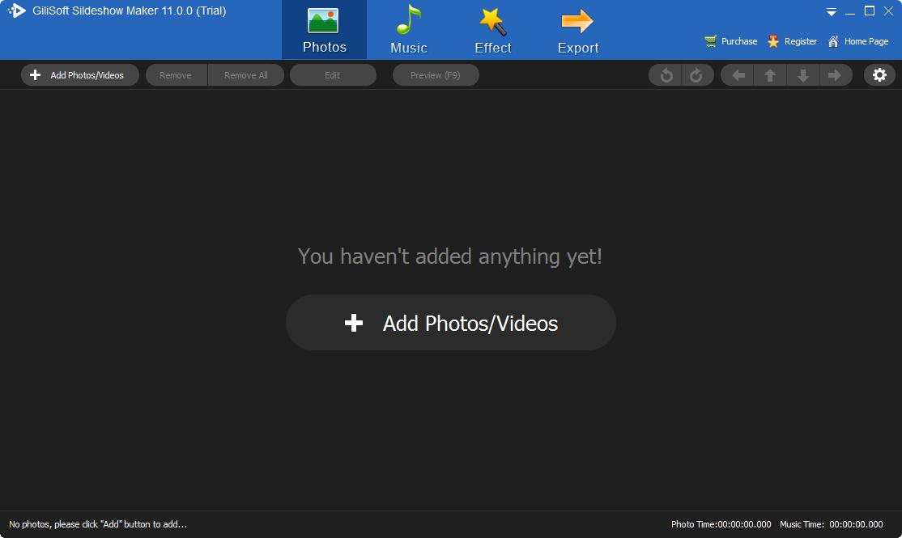Go to the Export tab

point(577,30)
